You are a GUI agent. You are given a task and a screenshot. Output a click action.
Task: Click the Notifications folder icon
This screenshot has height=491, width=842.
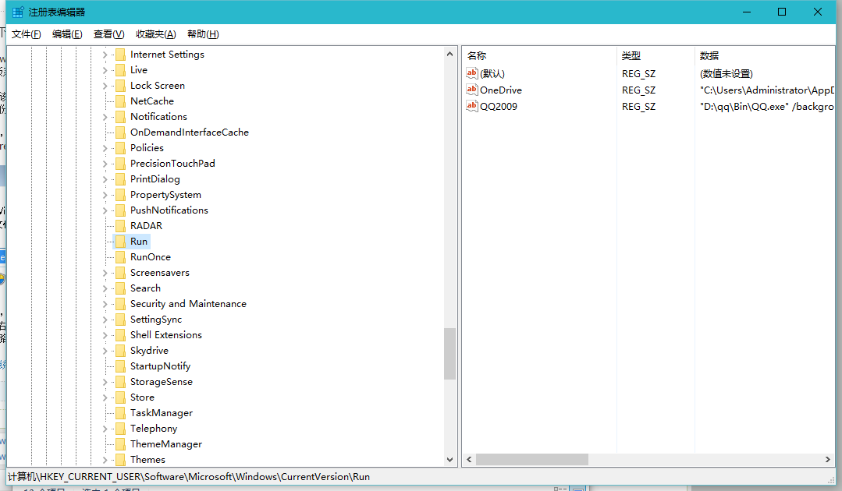tap(120, 116)
